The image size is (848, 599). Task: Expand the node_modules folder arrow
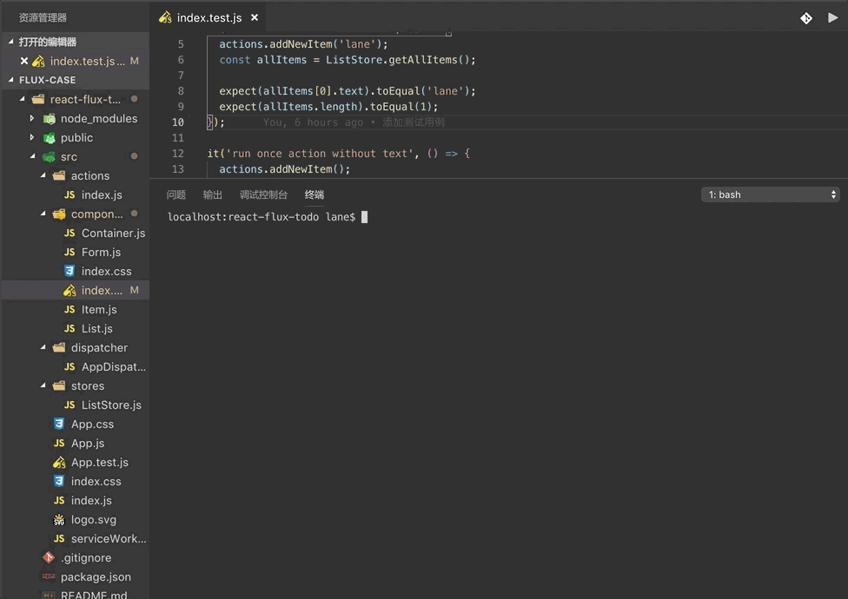(32, 118)
